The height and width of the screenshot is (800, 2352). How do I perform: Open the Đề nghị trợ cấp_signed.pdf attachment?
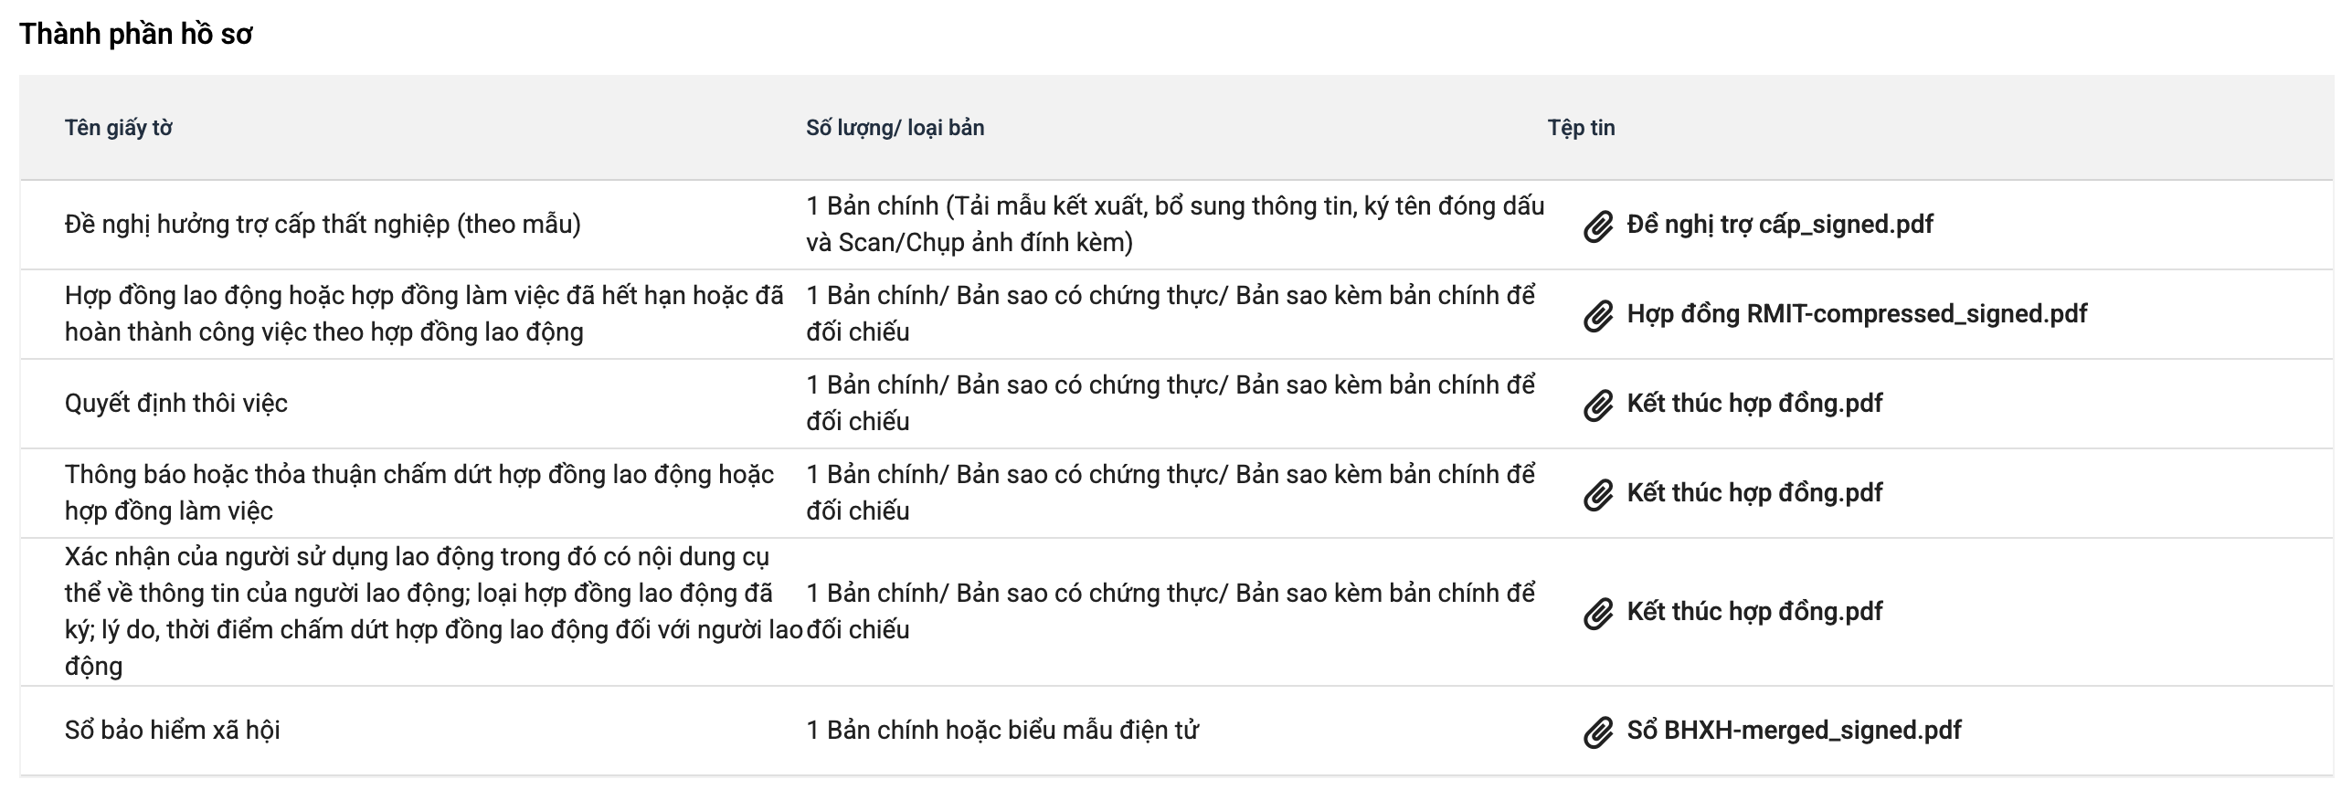click(1779, 225)
